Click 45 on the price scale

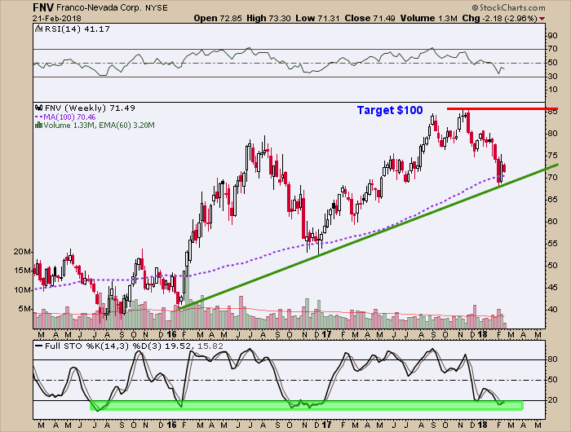(552, 288)
